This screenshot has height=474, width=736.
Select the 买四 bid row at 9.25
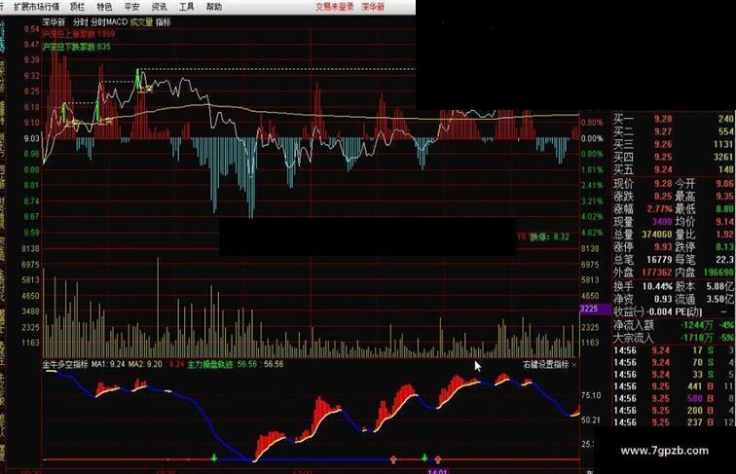(x=674, y=158)
